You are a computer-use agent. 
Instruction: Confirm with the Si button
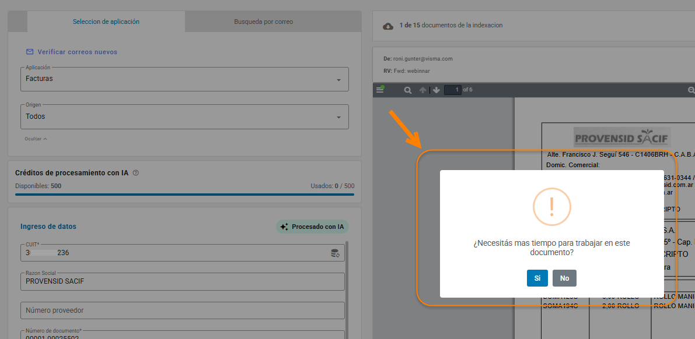(x=537, y=278)
